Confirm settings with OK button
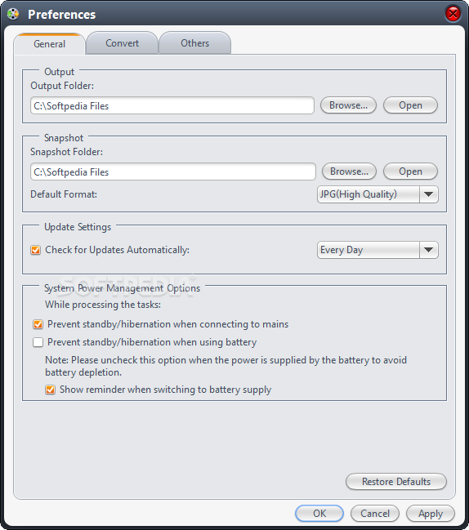Screen dimensions: 469x530 click(x=319, y=514)
